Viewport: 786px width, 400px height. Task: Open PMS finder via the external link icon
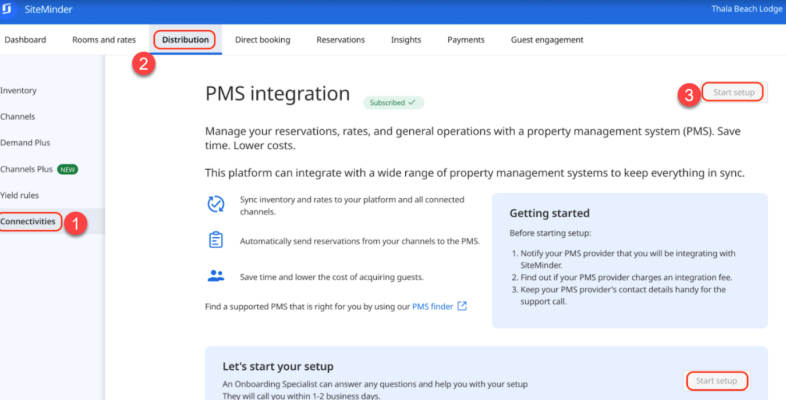click(x=462, y=306)
